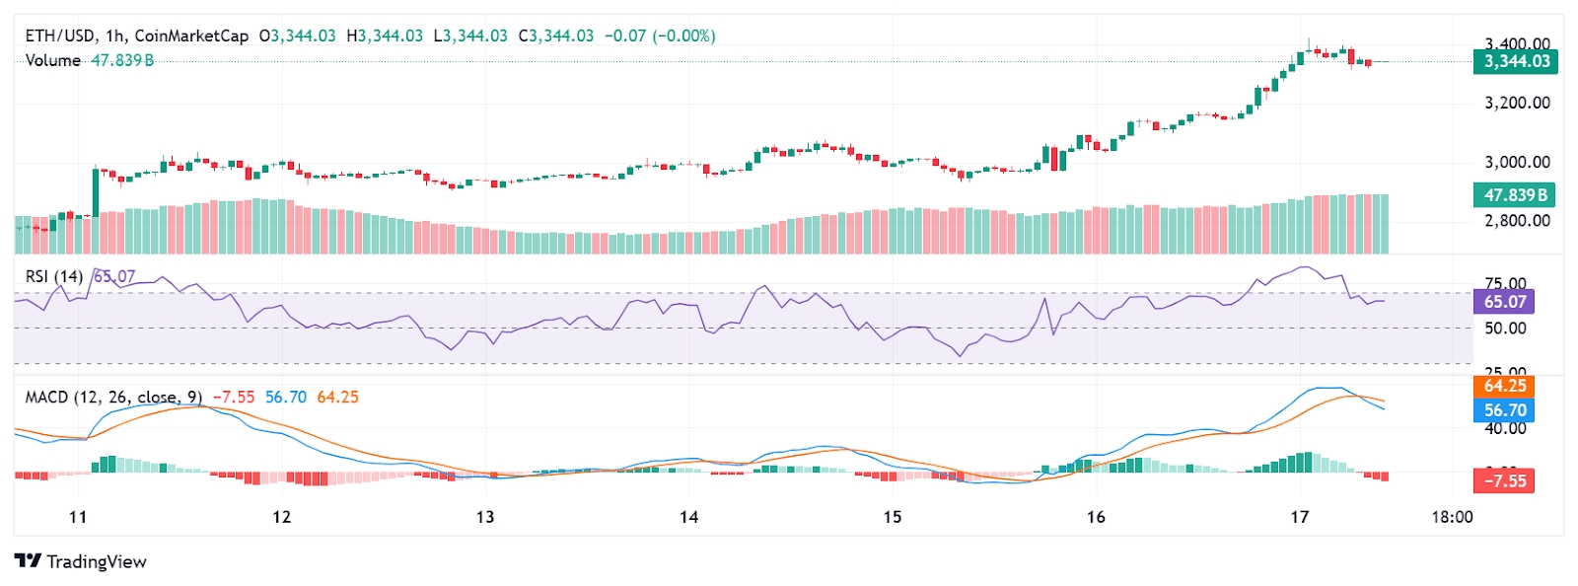Click the 3,200.00 price scale label
Screen dimensions: 1578x586
pyautogui.click(x=1517, y=103)
